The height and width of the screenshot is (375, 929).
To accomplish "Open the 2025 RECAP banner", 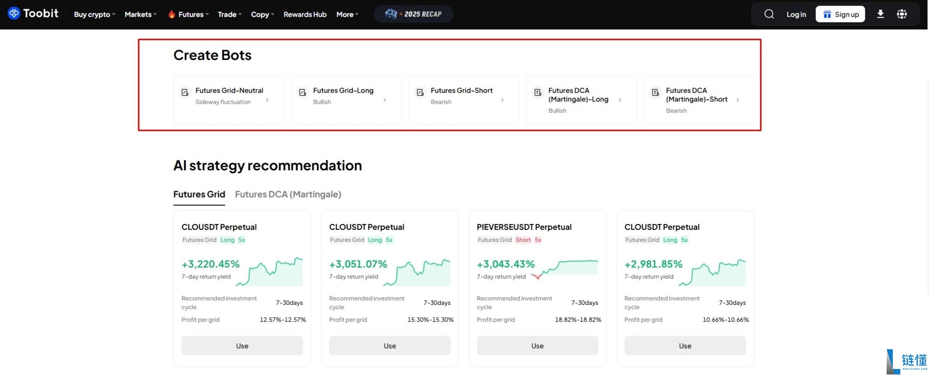I will pyautogui.click(x=413, y=14).
